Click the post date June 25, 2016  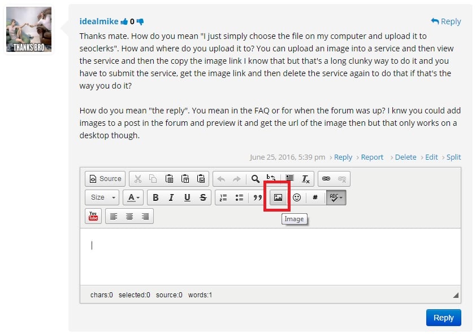click(x=287, y=157)
